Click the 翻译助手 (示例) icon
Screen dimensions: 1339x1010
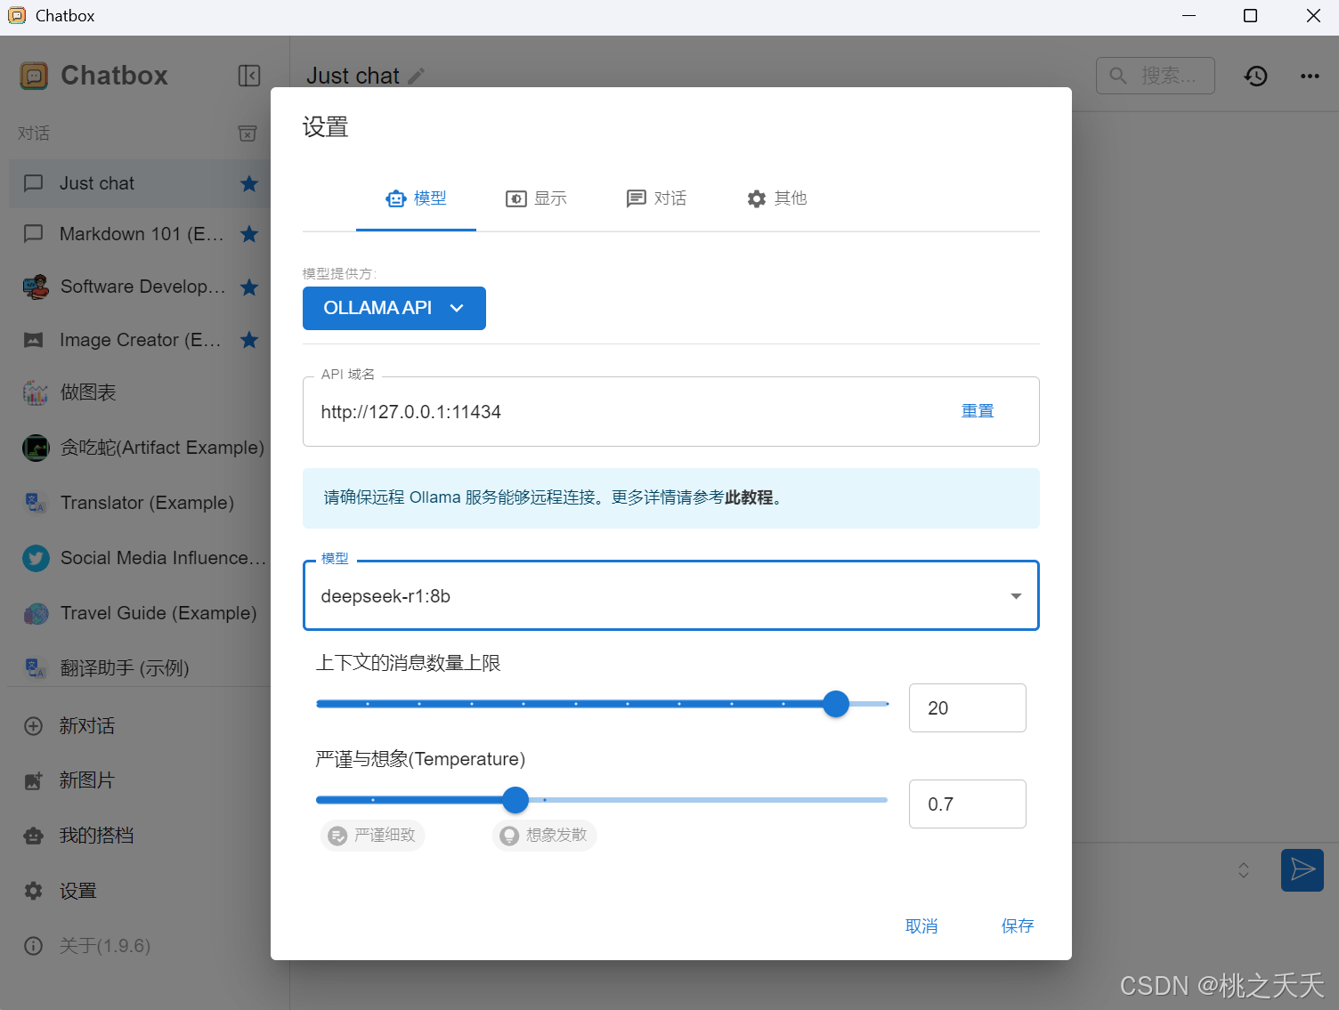[36, 667]
